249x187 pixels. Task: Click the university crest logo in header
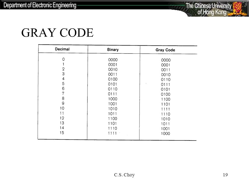(x=237, y=8)
